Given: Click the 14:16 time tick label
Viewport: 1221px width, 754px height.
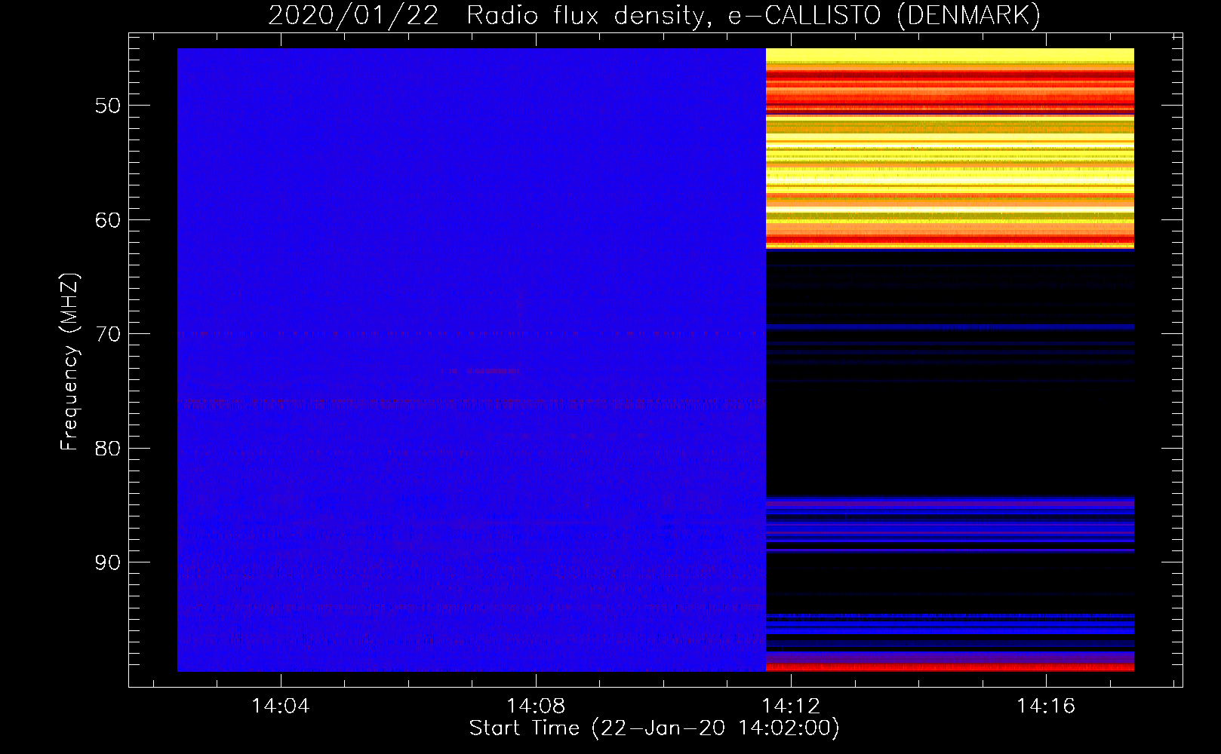Looking at the screenshot, I should [x=1046, y=706].
